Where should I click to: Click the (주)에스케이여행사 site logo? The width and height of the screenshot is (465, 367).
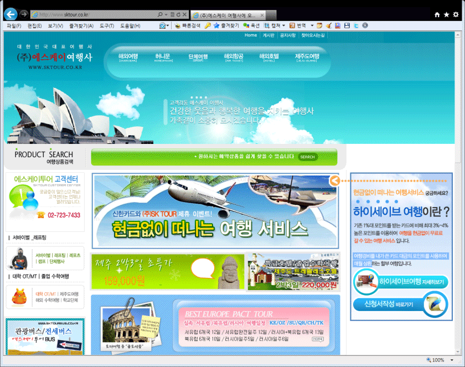(55, 58)
